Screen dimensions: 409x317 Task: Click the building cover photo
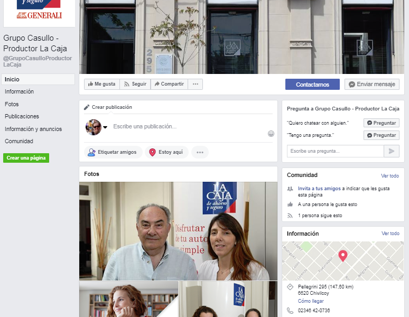click(x=241, y=37)
